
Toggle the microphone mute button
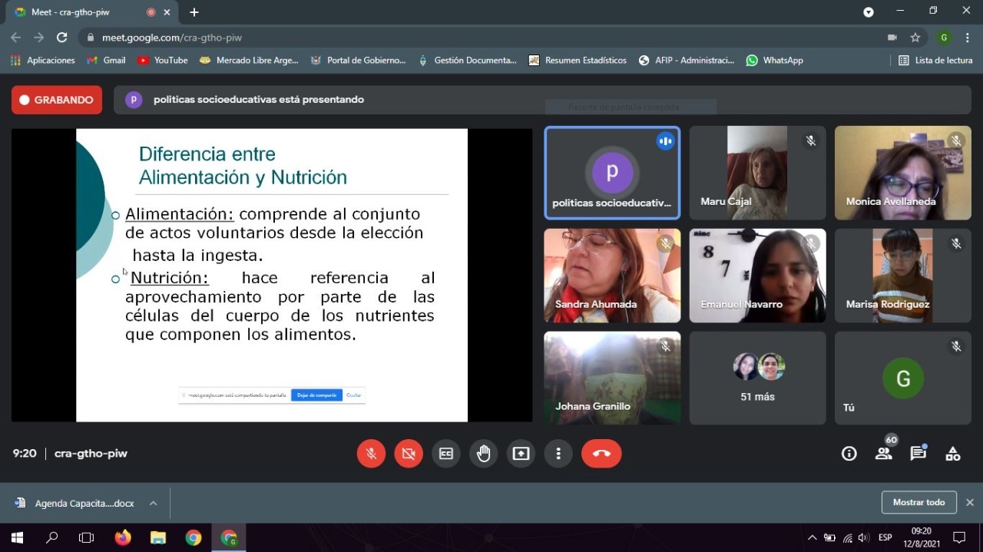371,454
